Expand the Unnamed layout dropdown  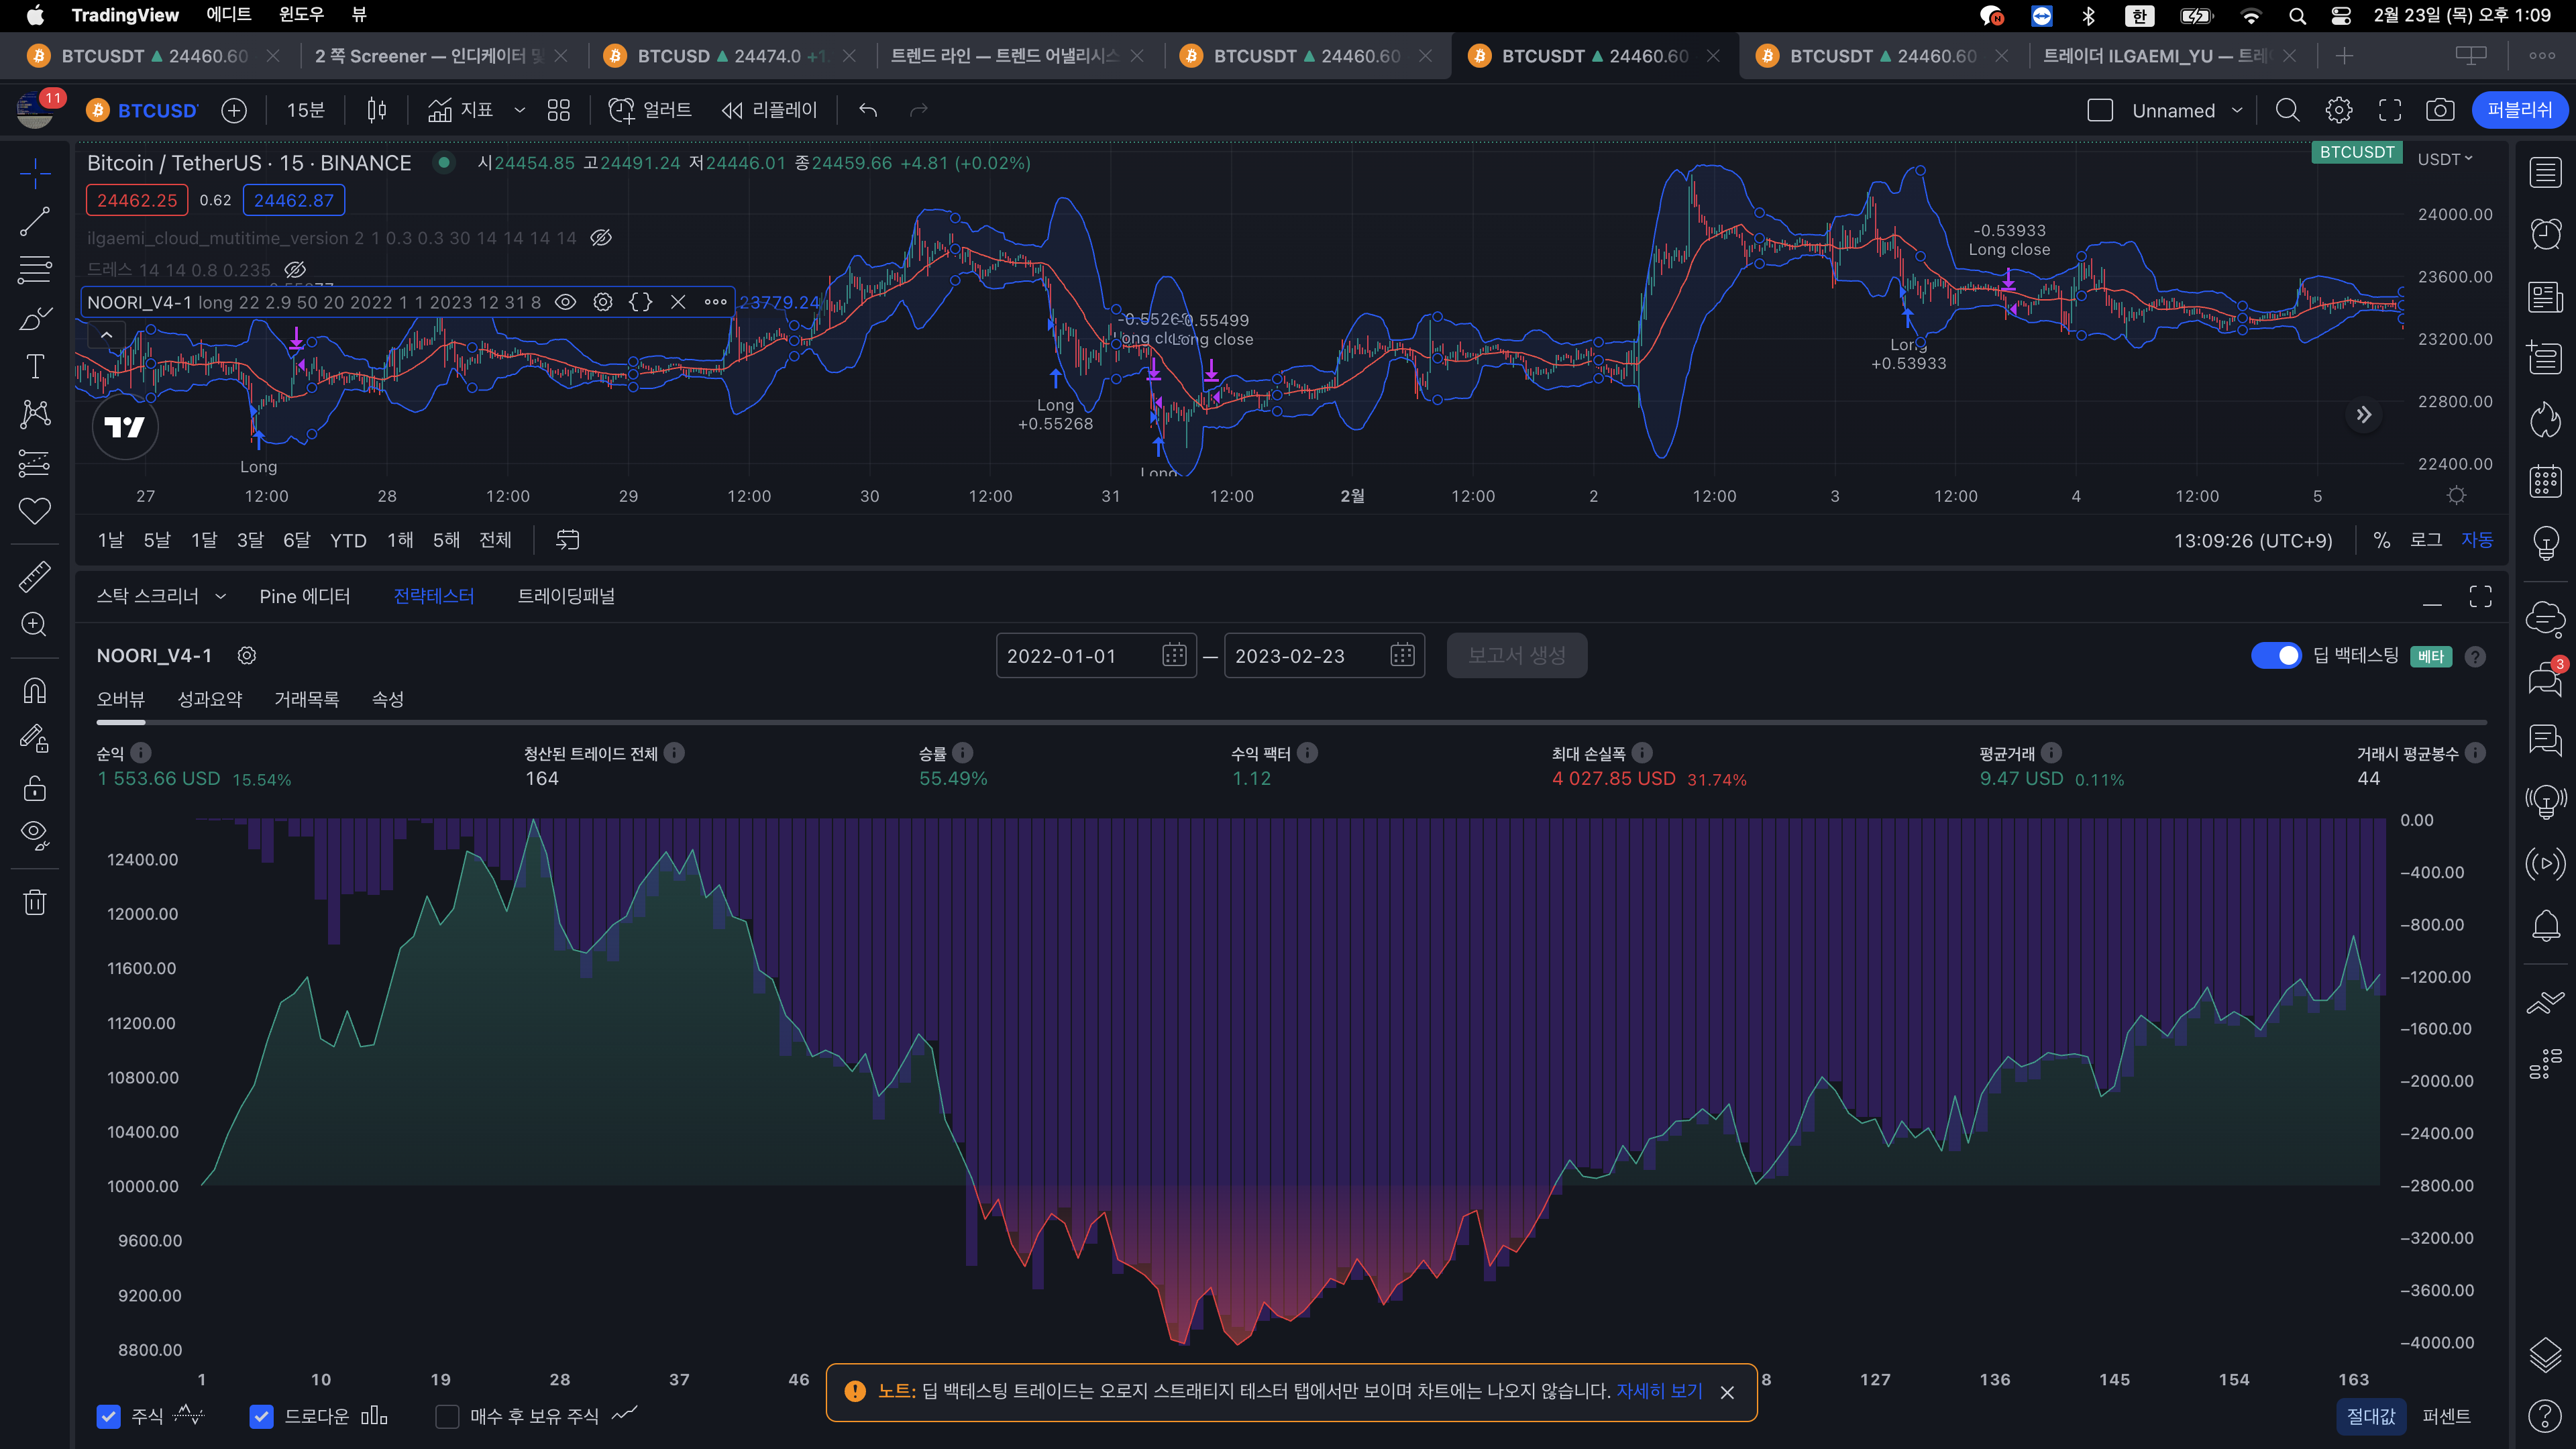pos(2237,110)
